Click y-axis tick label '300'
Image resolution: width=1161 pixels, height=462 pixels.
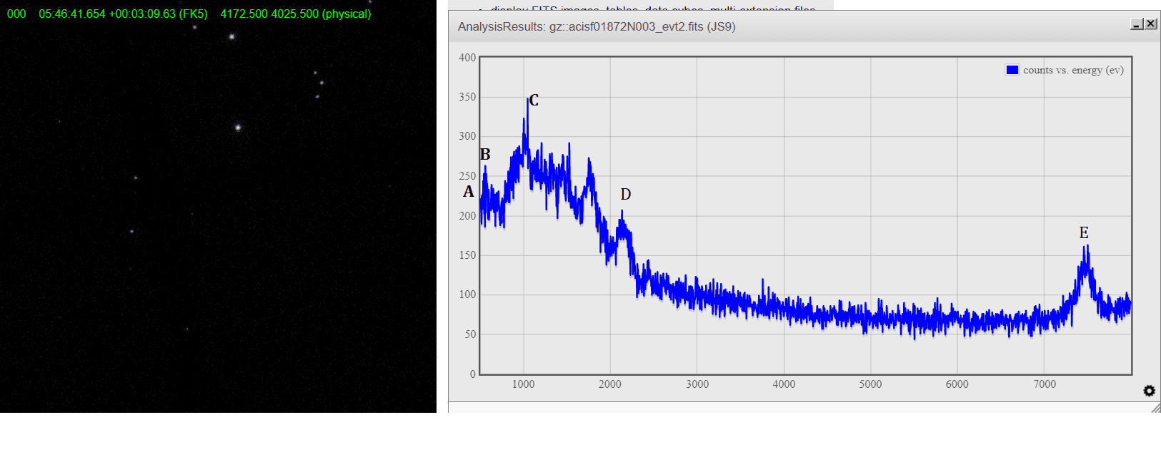[x=467, y=136]
